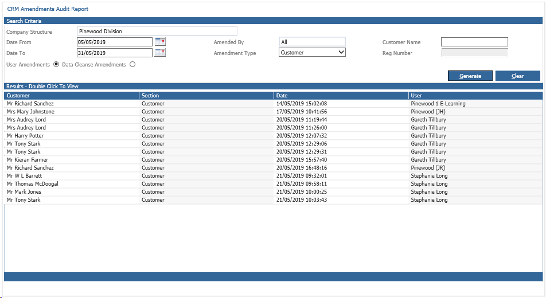Select the Mrs Mary Johnstone row
The image size is (546, 298).
(x=274, y=111)
